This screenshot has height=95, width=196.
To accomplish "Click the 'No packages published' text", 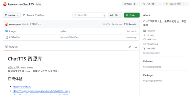I will pos(153,81).
